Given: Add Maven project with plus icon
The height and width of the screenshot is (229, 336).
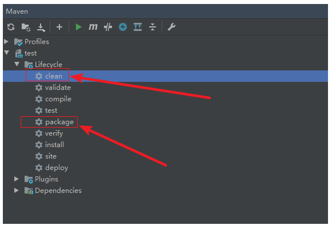Looking at the screenshot, I should click(59, 27).
